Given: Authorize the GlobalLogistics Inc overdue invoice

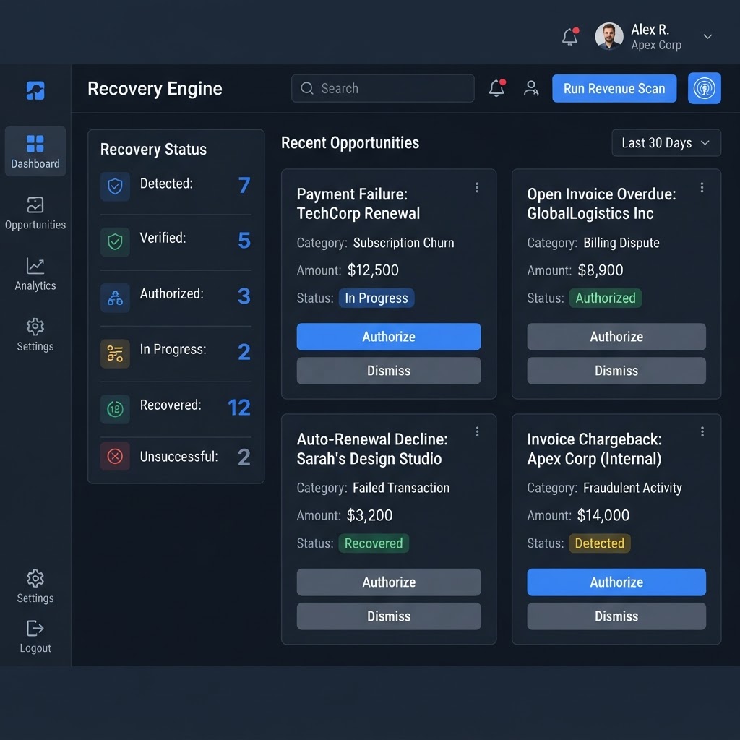Looking at the screenshot, I should pos(616,337).
